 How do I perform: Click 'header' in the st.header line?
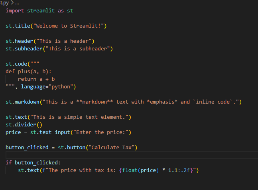[24, 41]
